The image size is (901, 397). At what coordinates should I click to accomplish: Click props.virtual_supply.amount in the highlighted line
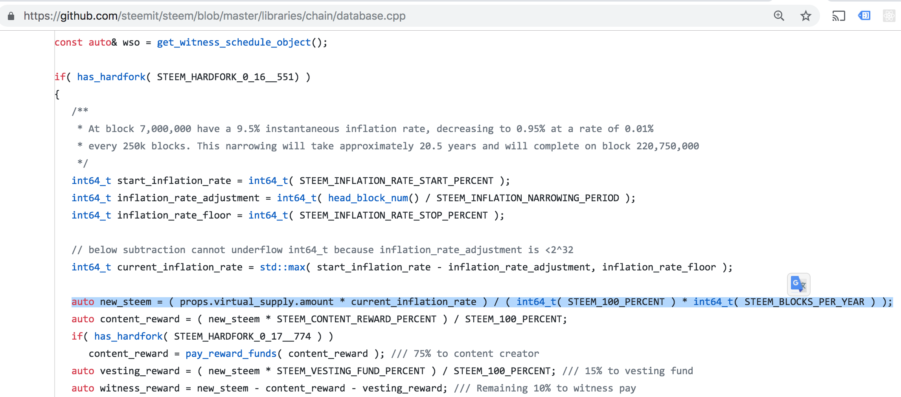pos(257,302)
